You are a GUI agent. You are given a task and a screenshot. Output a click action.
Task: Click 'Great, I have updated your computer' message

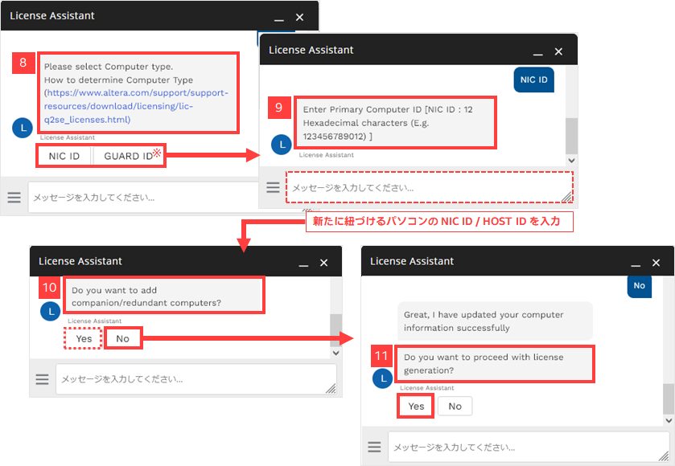495,321
